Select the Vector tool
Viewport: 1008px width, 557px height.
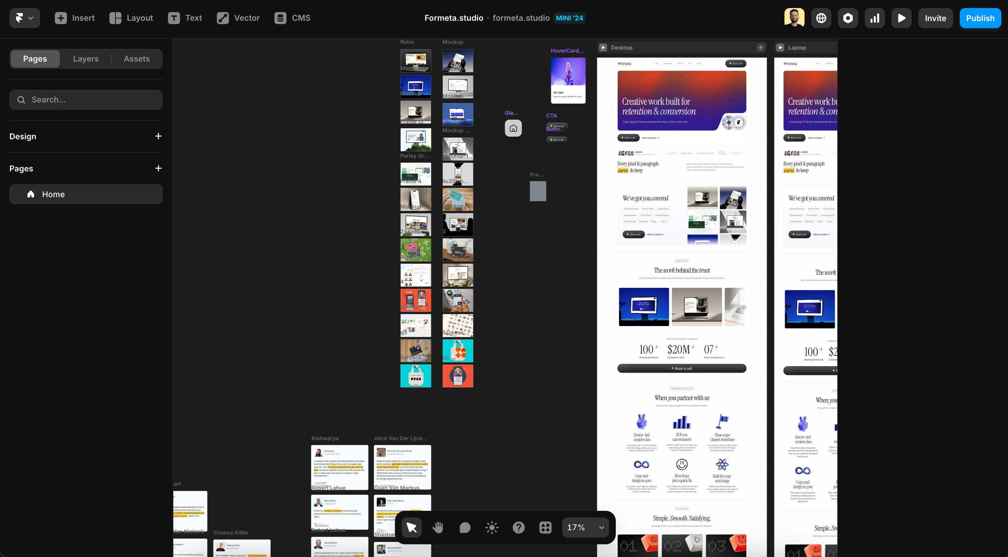[x=238, y=18]
